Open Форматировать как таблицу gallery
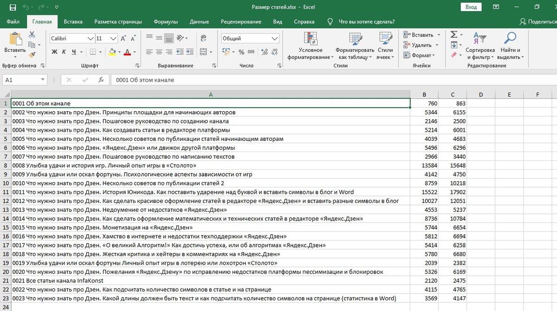 click(355, 46)
